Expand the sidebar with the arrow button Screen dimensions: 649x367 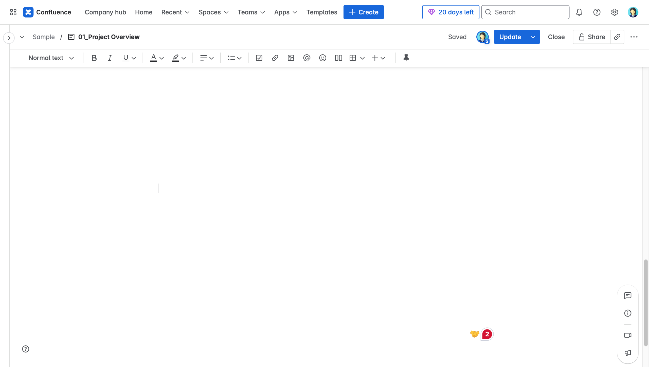click(x=9, y=38)
